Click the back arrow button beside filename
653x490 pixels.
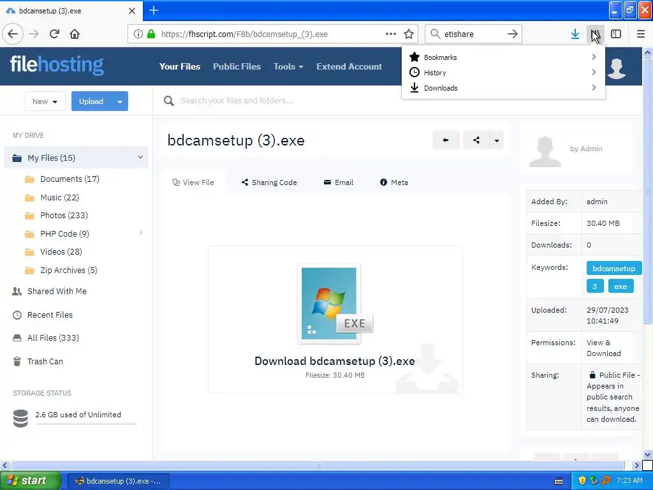(446, 140)
